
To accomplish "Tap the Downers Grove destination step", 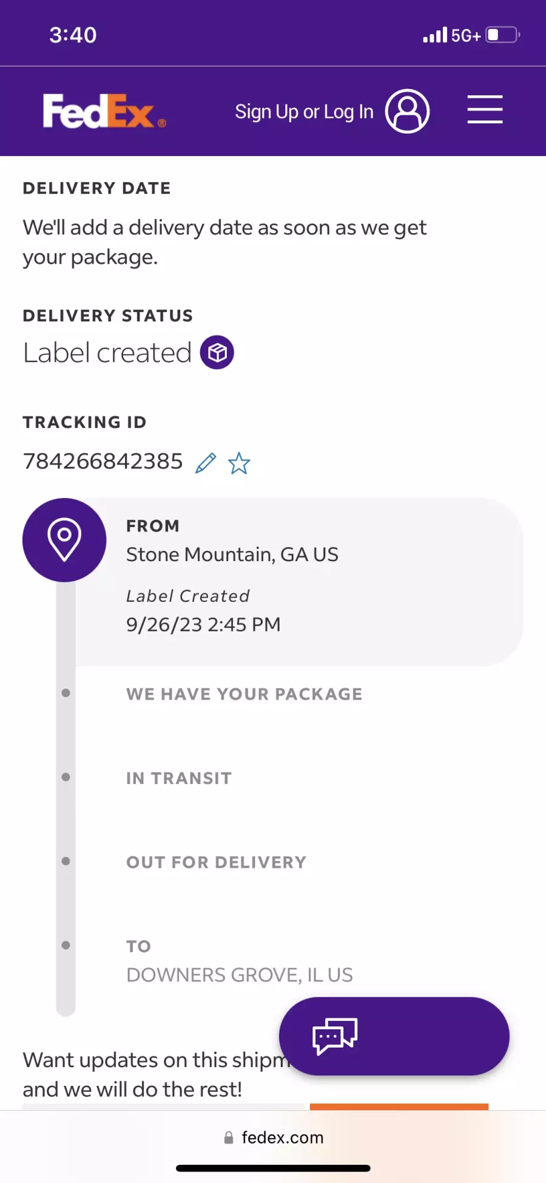I will [239, 962].
